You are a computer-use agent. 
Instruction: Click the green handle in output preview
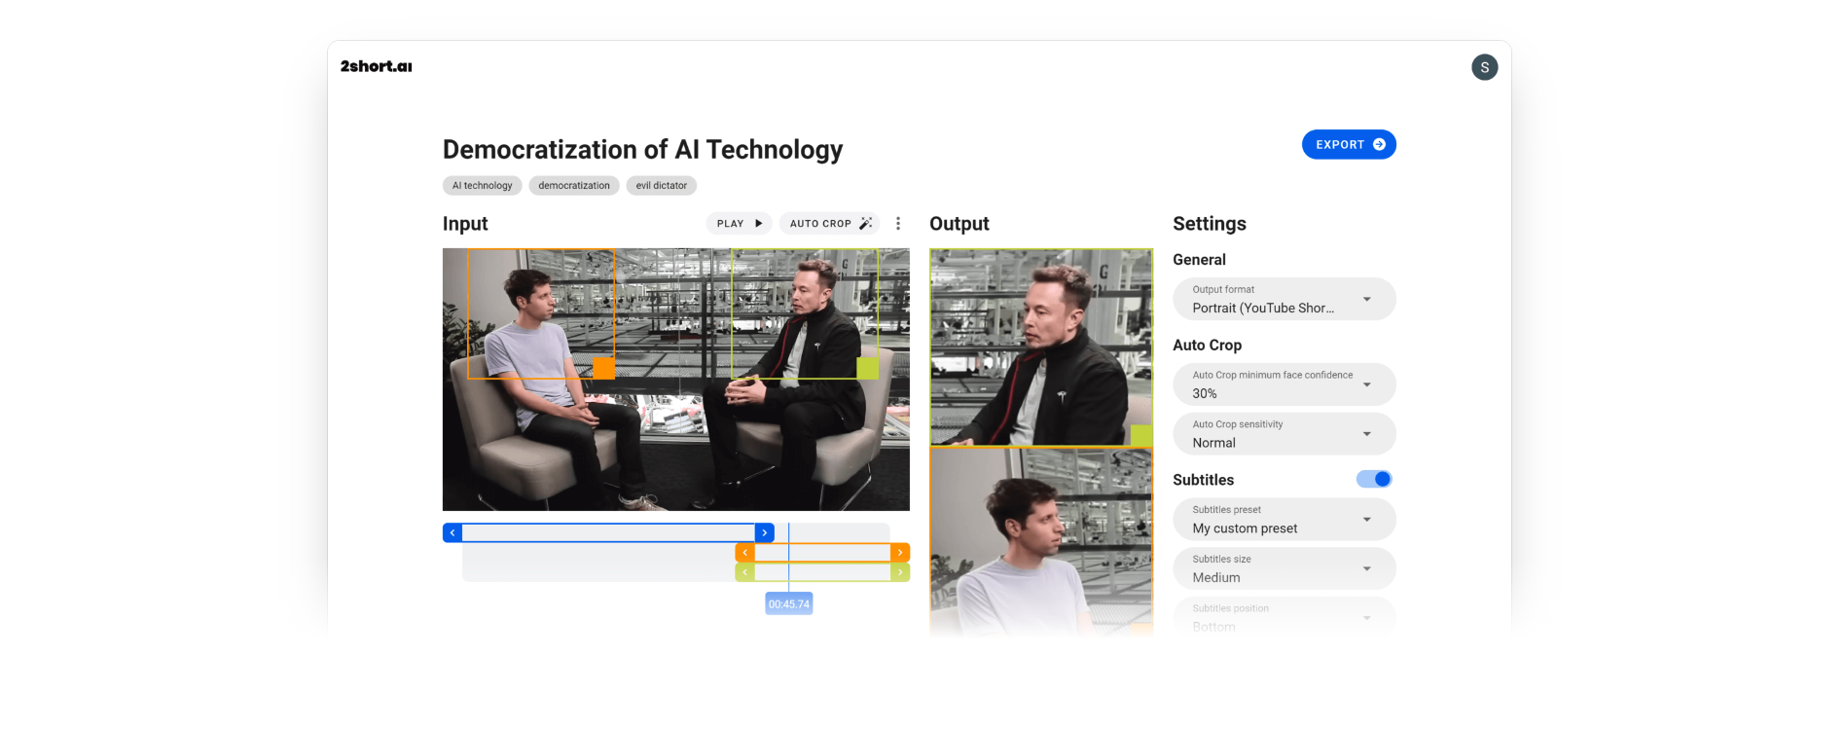coord(1141,435)
